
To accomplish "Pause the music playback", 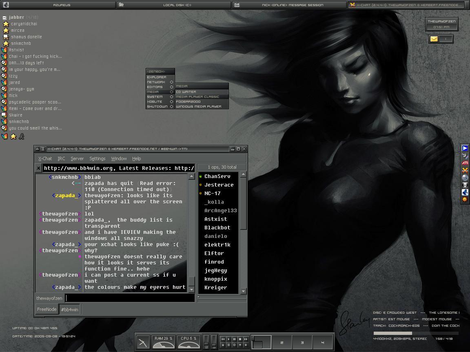I will click(234, 339).
